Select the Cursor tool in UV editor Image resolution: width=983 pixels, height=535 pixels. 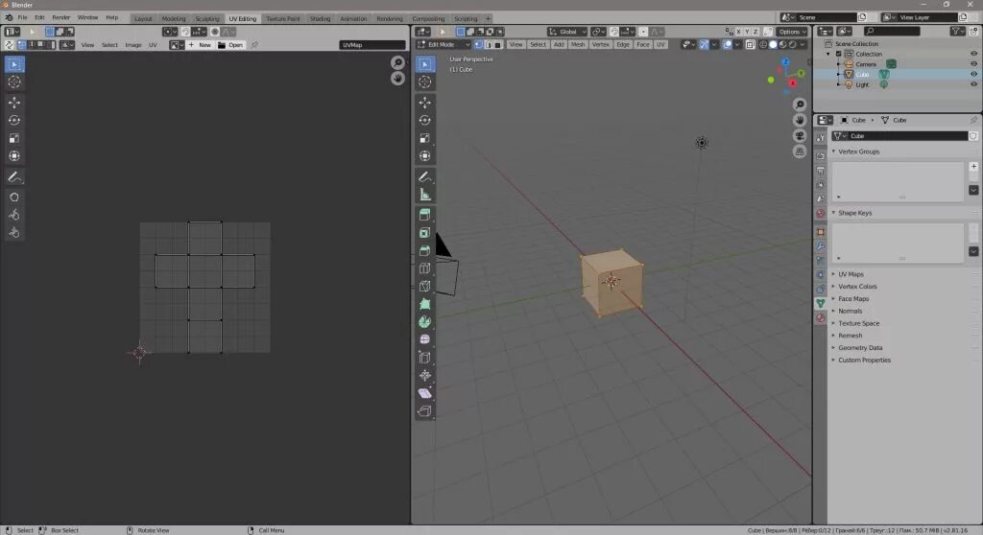point(14,82)
